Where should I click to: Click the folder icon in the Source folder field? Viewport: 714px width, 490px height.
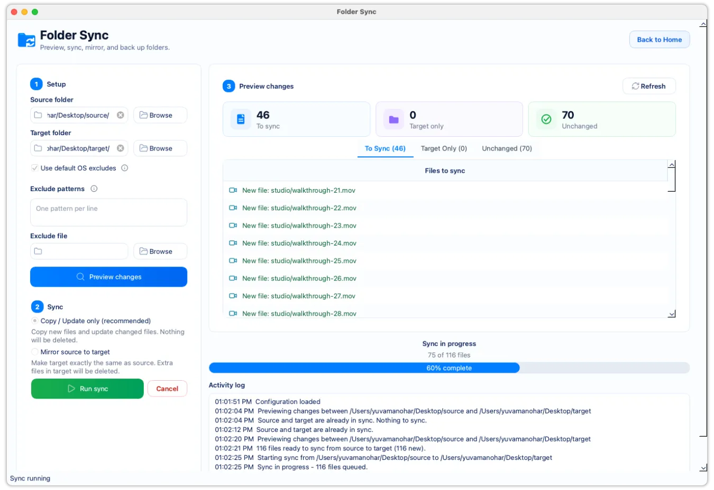coord(38,115)
